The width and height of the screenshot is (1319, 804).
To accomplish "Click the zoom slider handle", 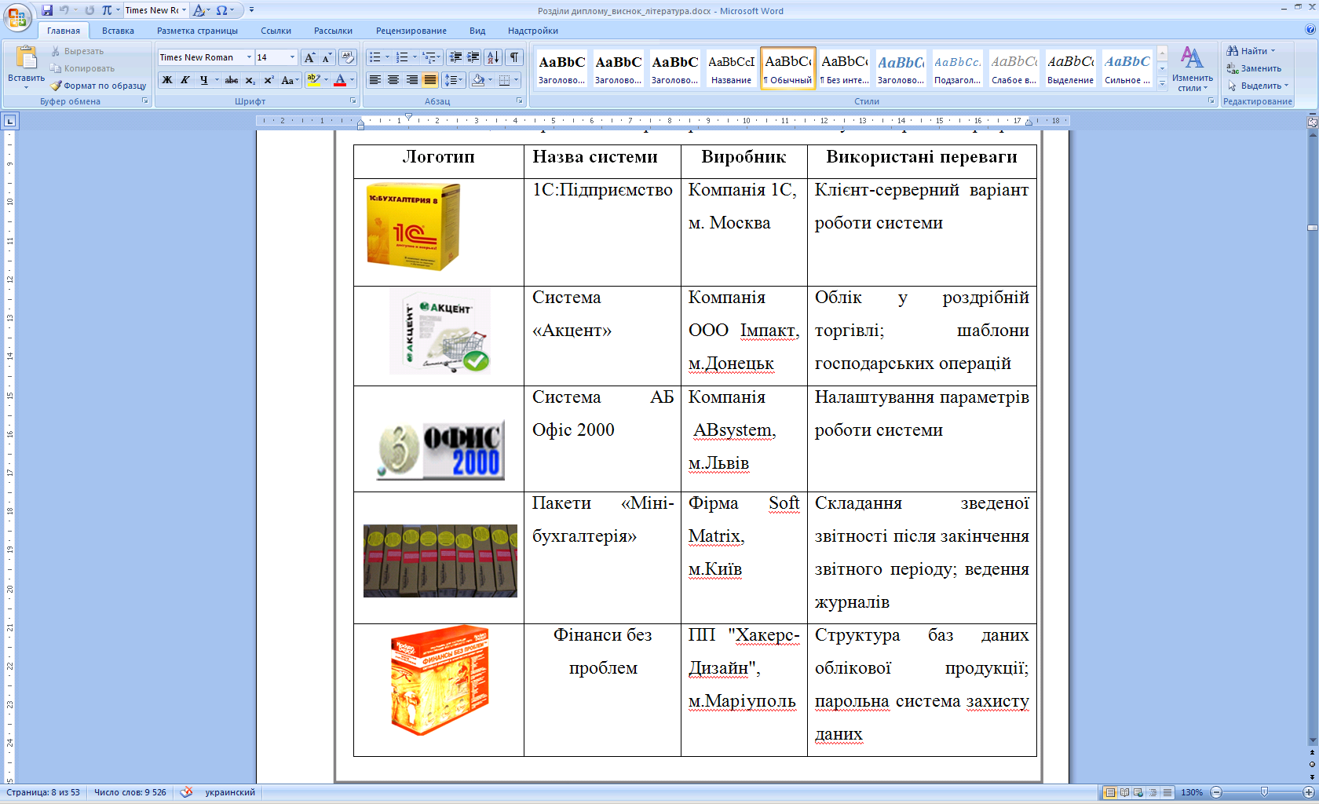I will coord(1264,792).
